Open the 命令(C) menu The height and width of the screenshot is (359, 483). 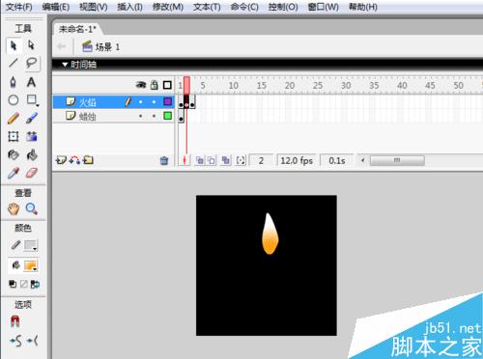coord(244,7)
